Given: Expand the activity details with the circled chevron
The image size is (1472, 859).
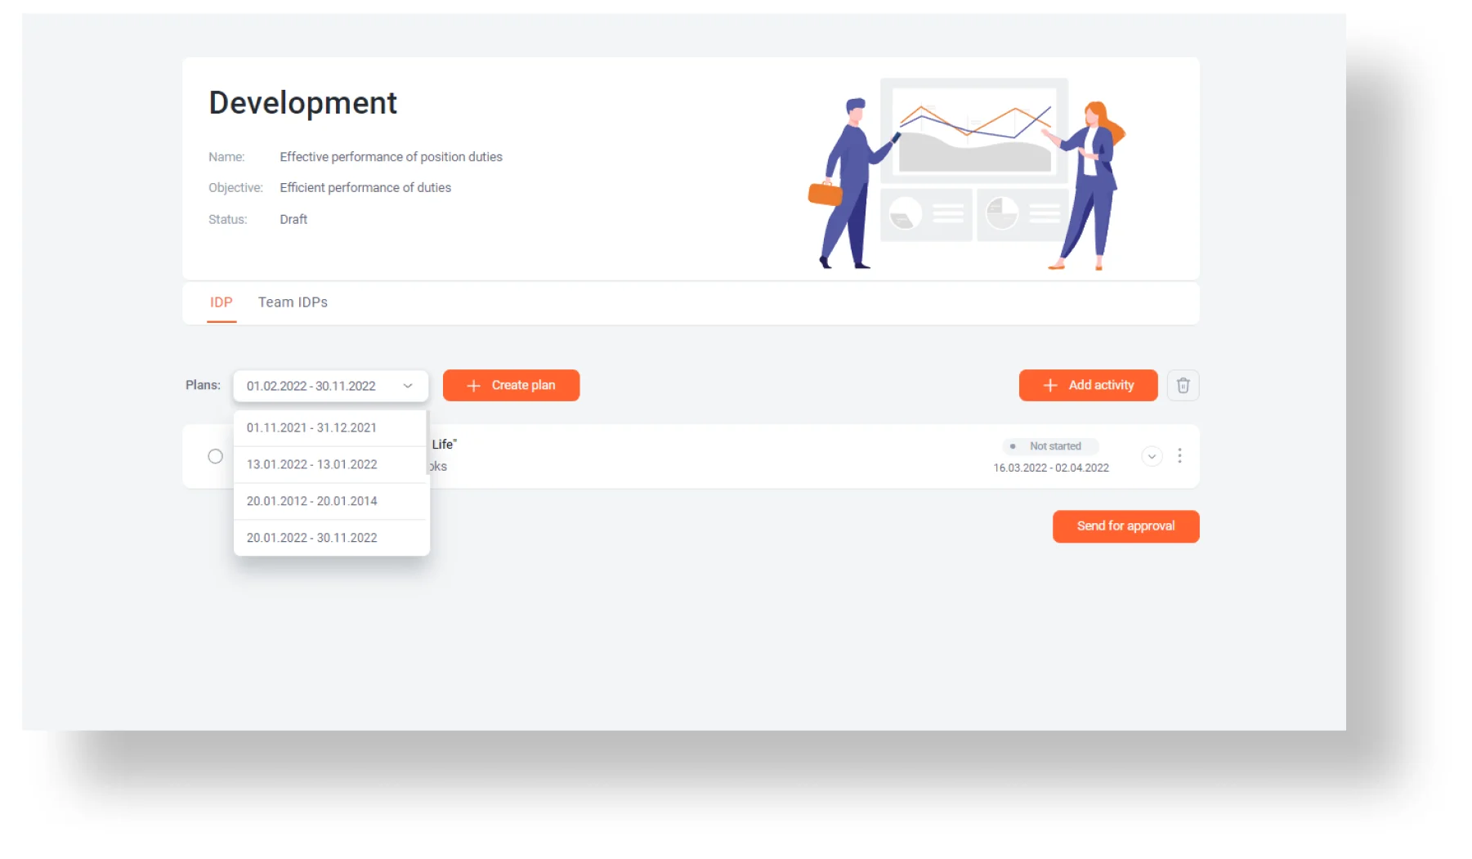Looking at the screenshot, I should coord(1151,456).
